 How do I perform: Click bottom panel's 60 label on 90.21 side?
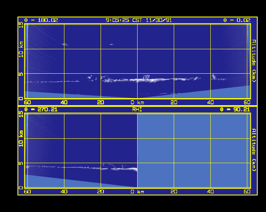[x=247, y=192]
